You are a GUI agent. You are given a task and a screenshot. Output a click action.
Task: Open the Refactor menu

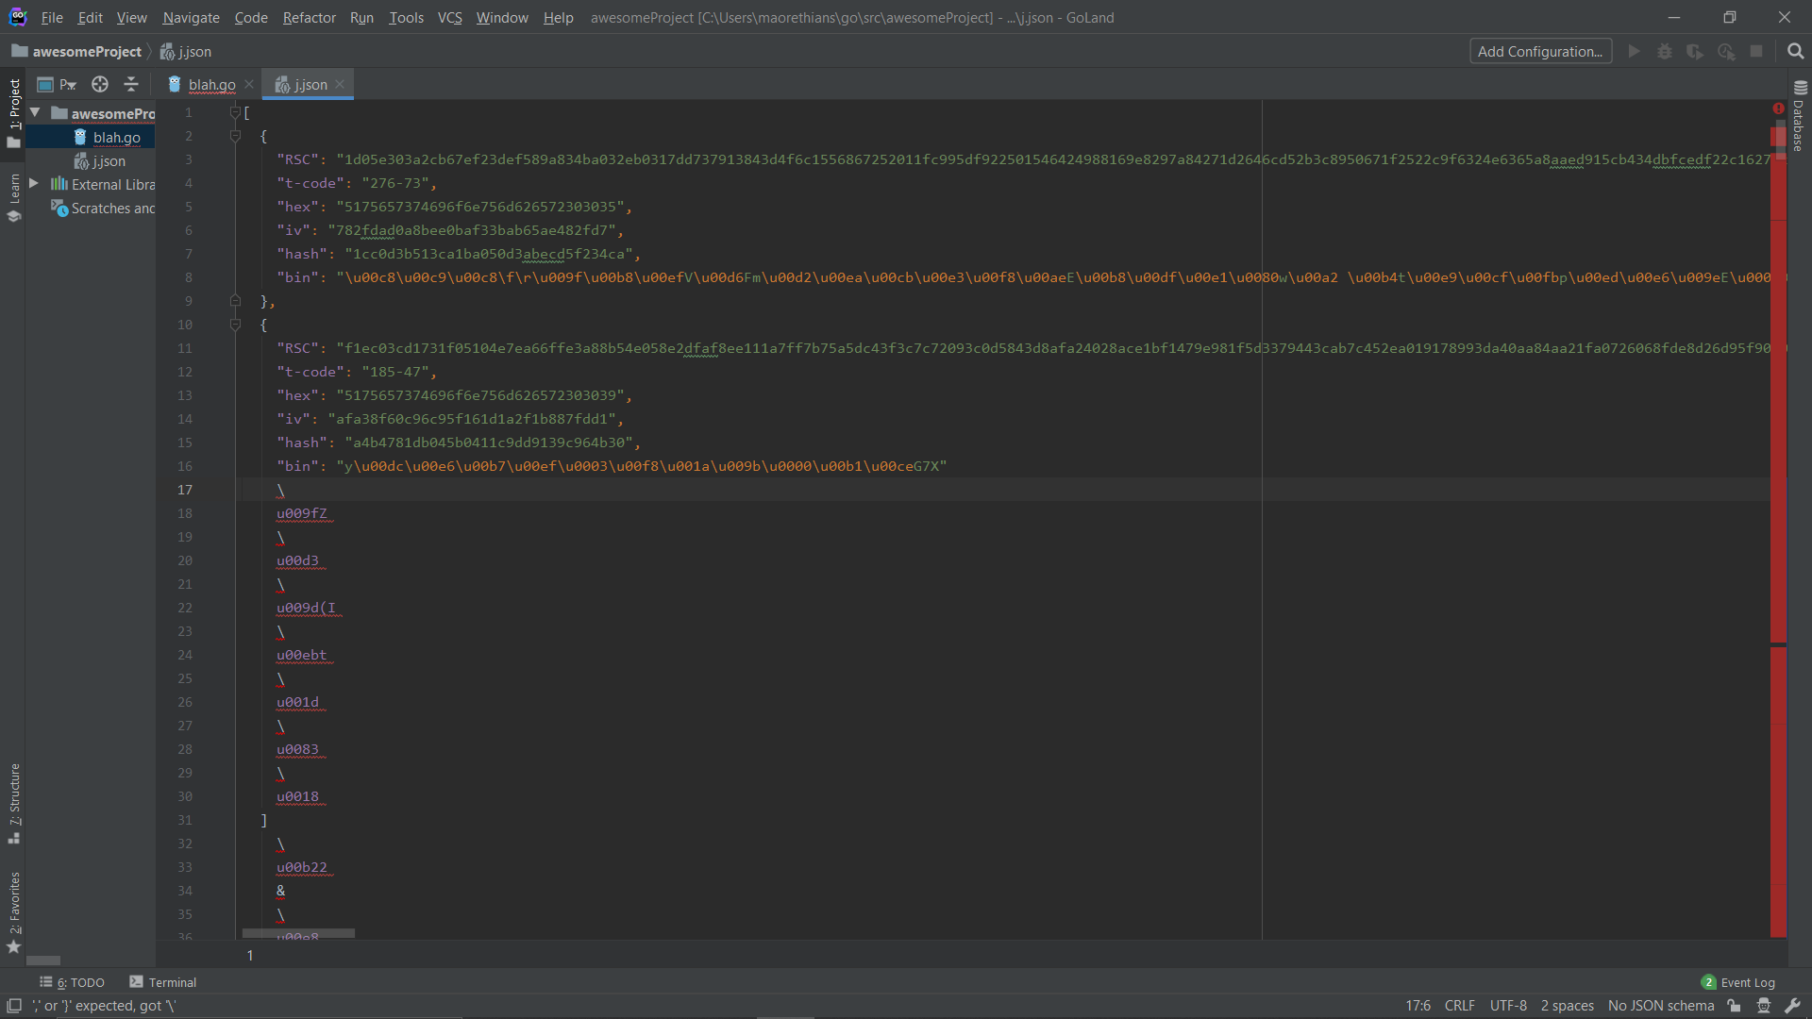(309, 17)
